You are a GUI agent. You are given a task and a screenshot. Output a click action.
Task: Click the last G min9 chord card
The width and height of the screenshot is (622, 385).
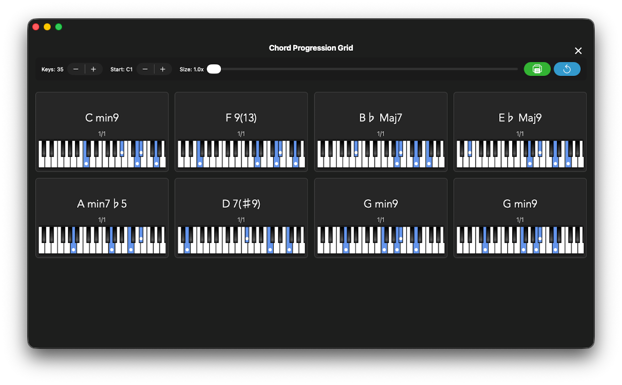520,217
